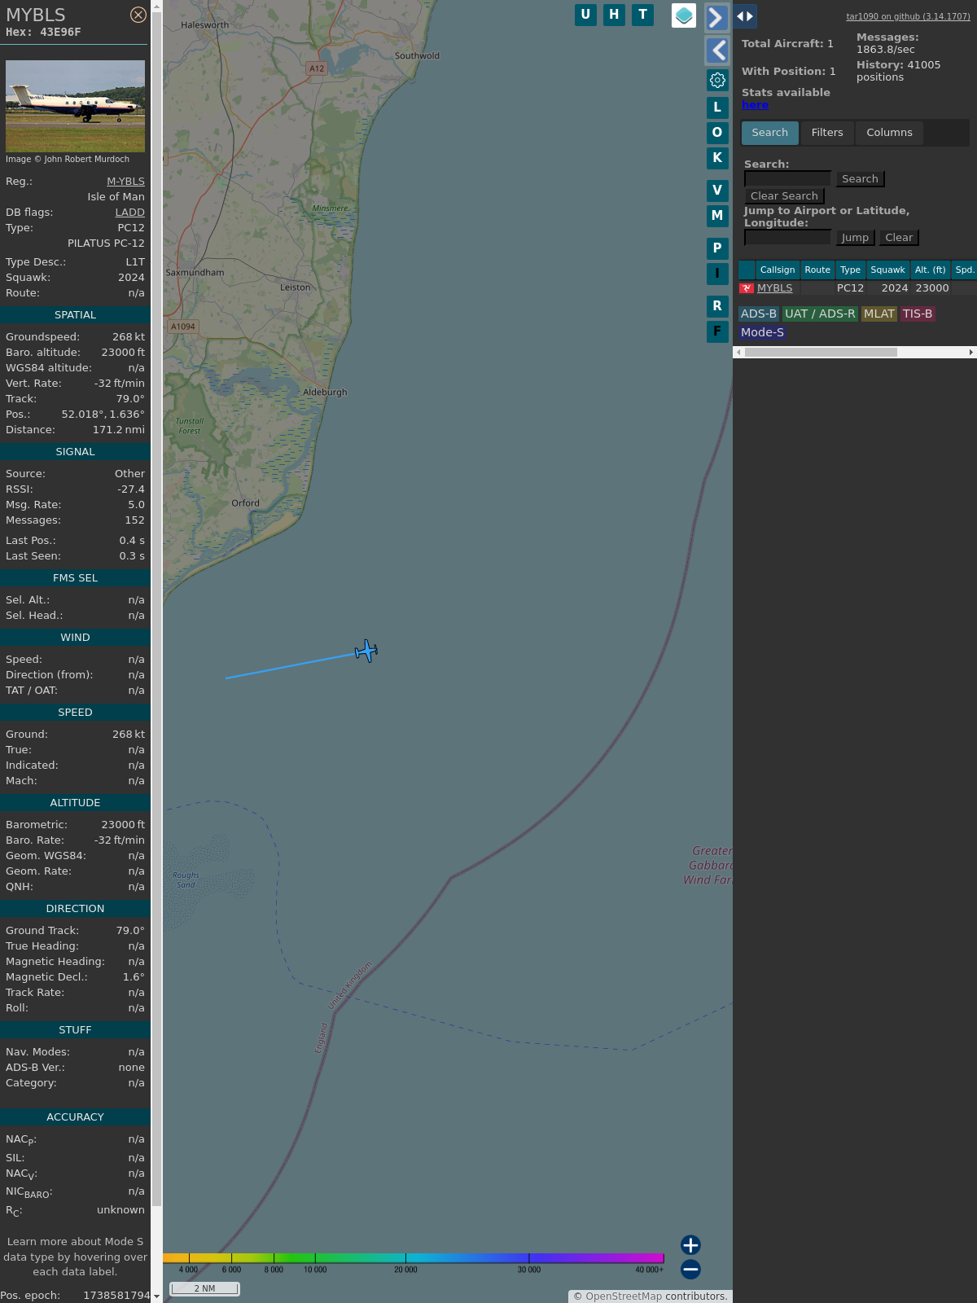Viewport: 977px width, 1303px height.
Task: Open the settings gear
Action: coord(717,80)
